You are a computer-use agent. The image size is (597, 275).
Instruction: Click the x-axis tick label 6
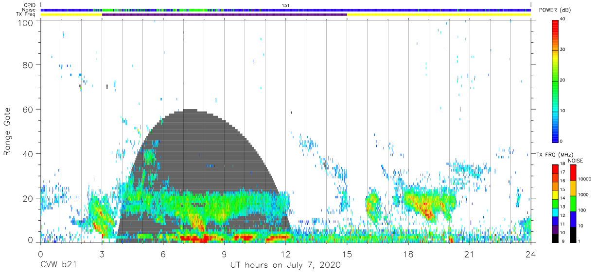pos(163,254)
